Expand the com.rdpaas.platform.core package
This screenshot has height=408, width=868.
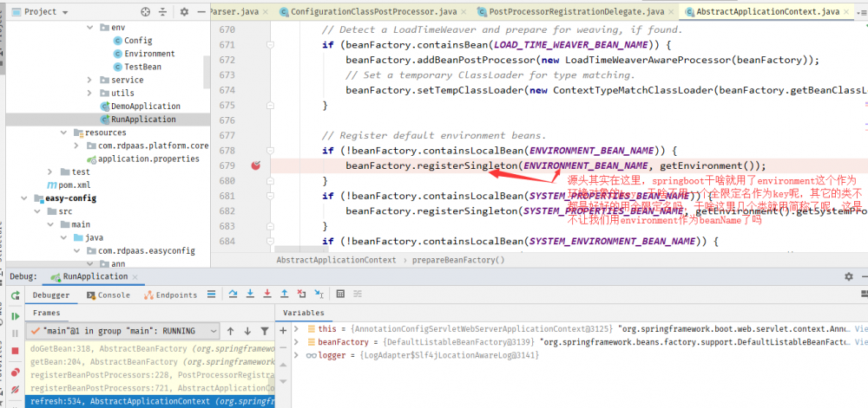point(76,146)
